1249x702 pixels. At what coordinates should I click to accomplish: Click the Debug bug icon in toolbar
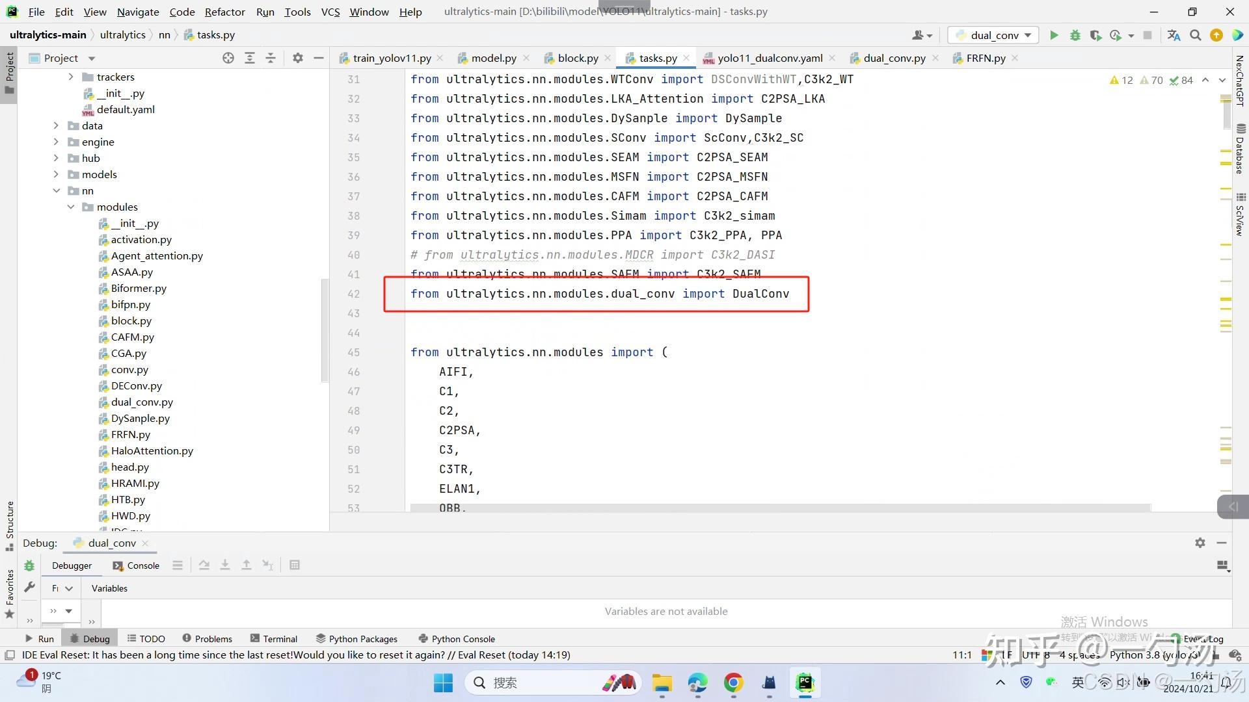(x=1075, y=35)
